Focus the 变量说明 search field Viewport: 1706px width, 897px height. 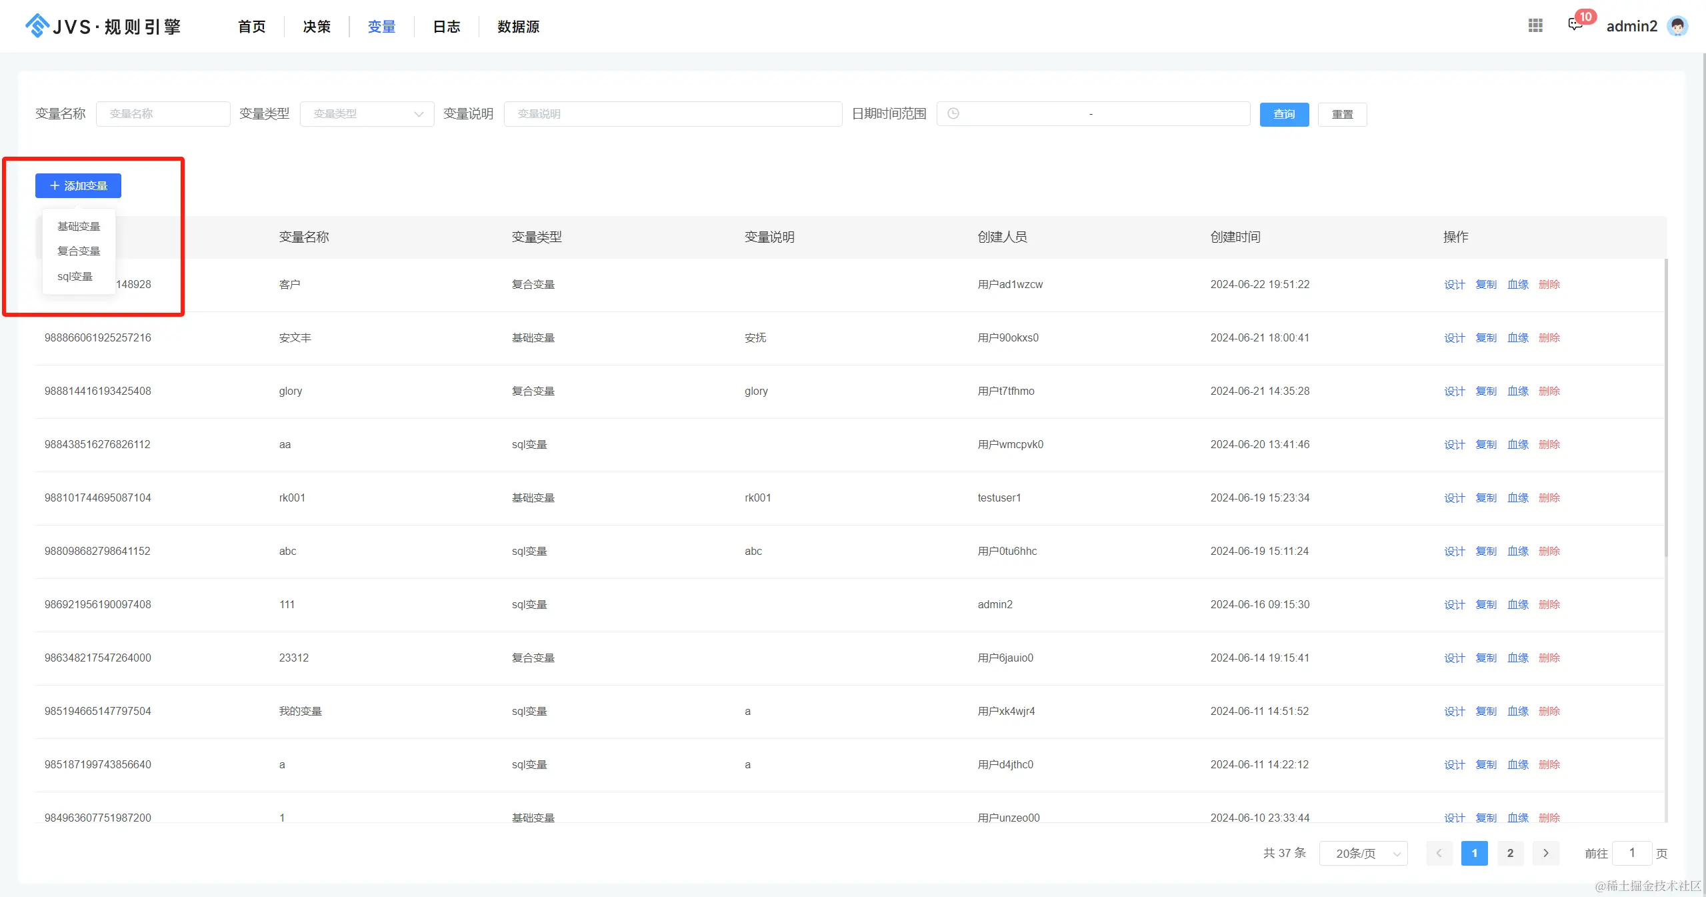click(x=673, y=114)
